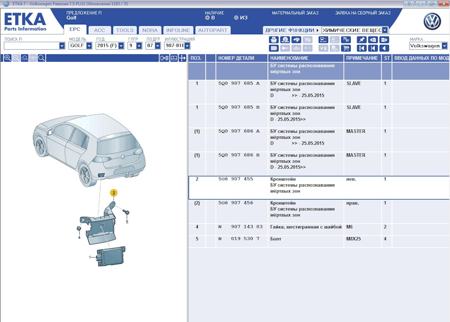This screenshot has height=322, width=450.
Task: Click callout 4 nut in diagram
Action: click(x=79, y=228)
